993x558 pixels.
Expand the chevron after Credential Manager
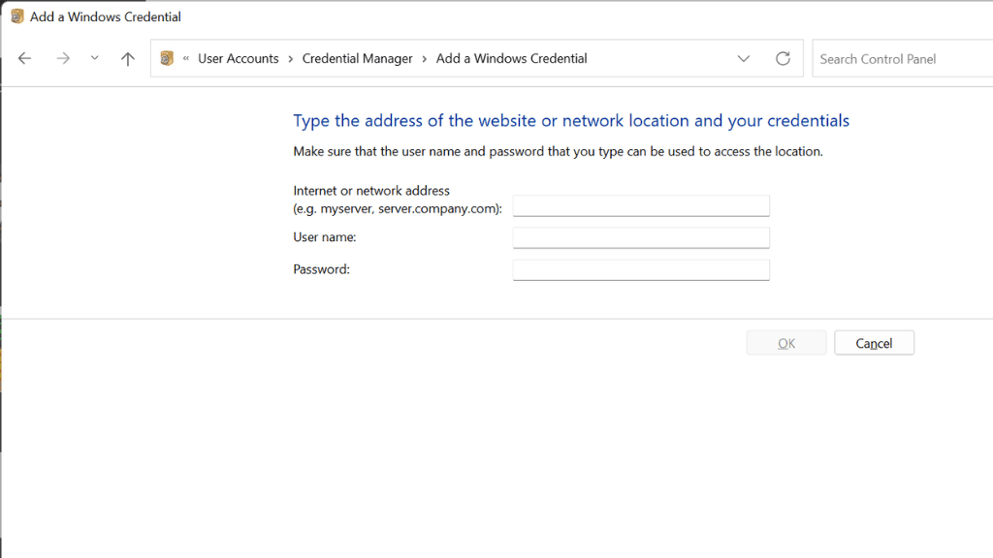425,59
